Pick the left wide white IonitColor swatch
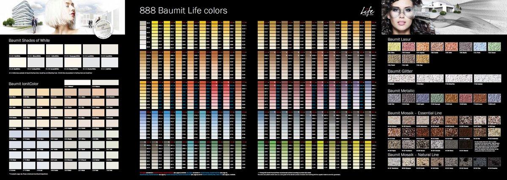This screenshot has width=507, height=180. click(x=77, y=83)
